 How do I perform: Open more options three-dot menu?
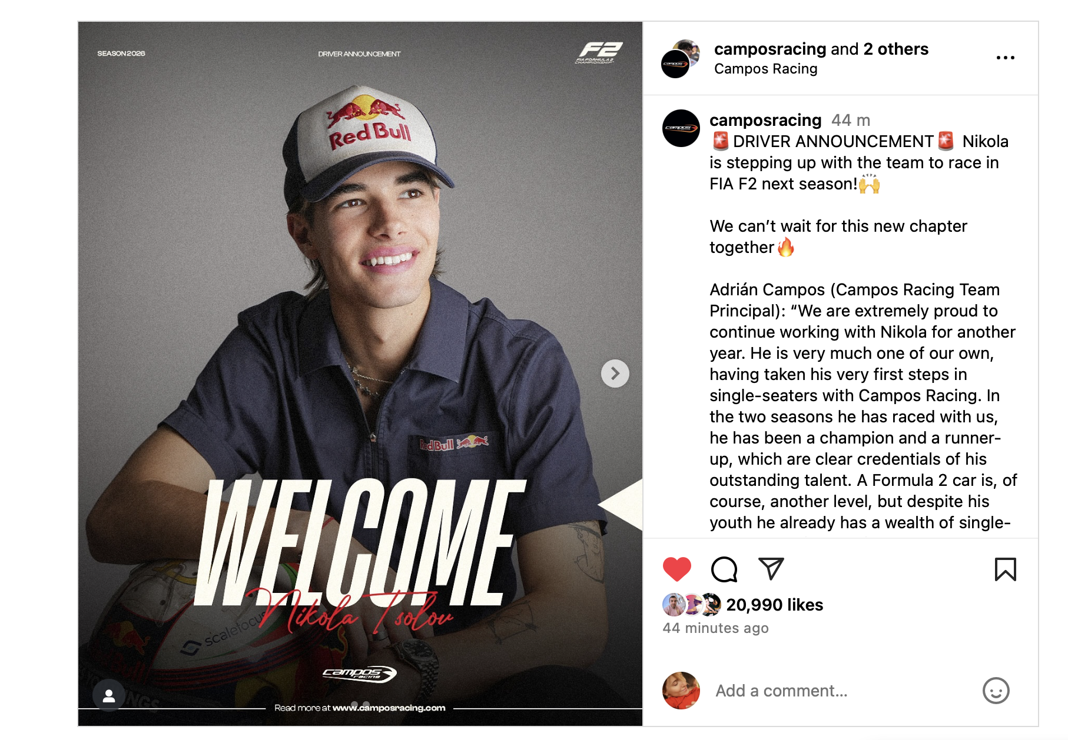1005,58
